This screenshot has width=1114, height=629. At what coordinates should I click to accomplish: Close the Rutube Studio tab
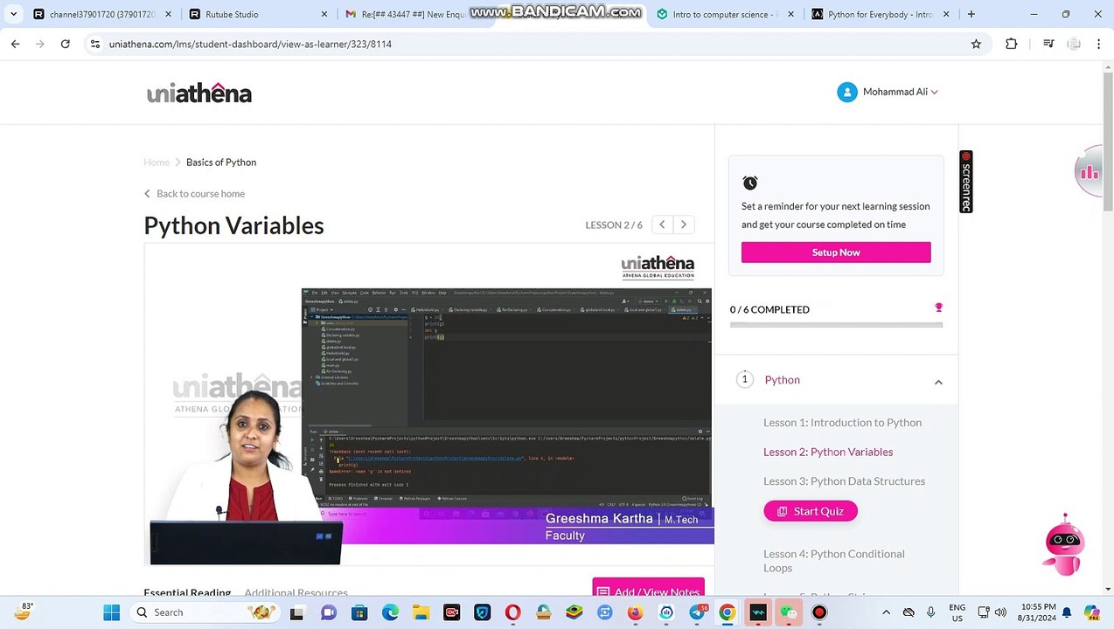coord(324,14)
